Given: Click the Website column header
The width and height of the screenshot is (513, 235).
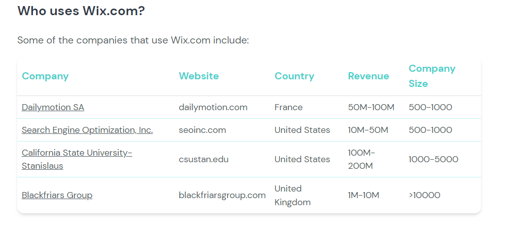Looking at the screenshot, I should click(199, 76).
